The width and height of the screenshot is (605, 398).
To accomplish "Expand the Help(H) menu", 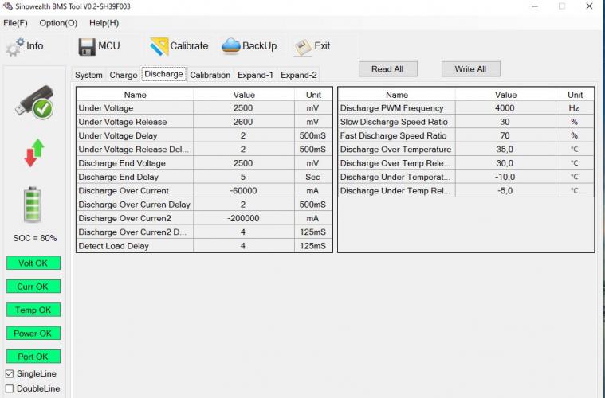I will pos(104,23).
